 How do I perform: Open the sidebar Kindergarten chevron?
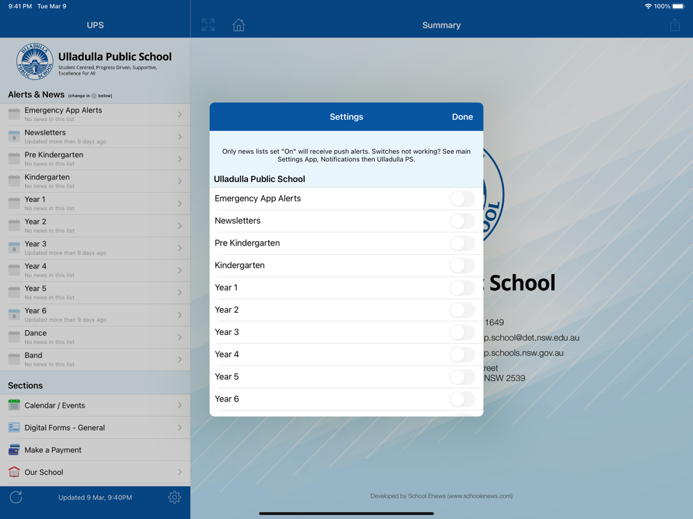180,181
